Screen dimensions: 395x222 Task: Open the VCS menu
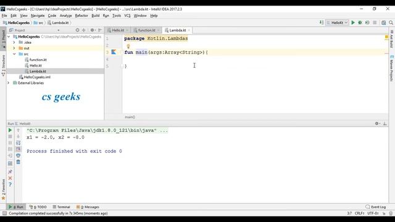click(127, 15)
